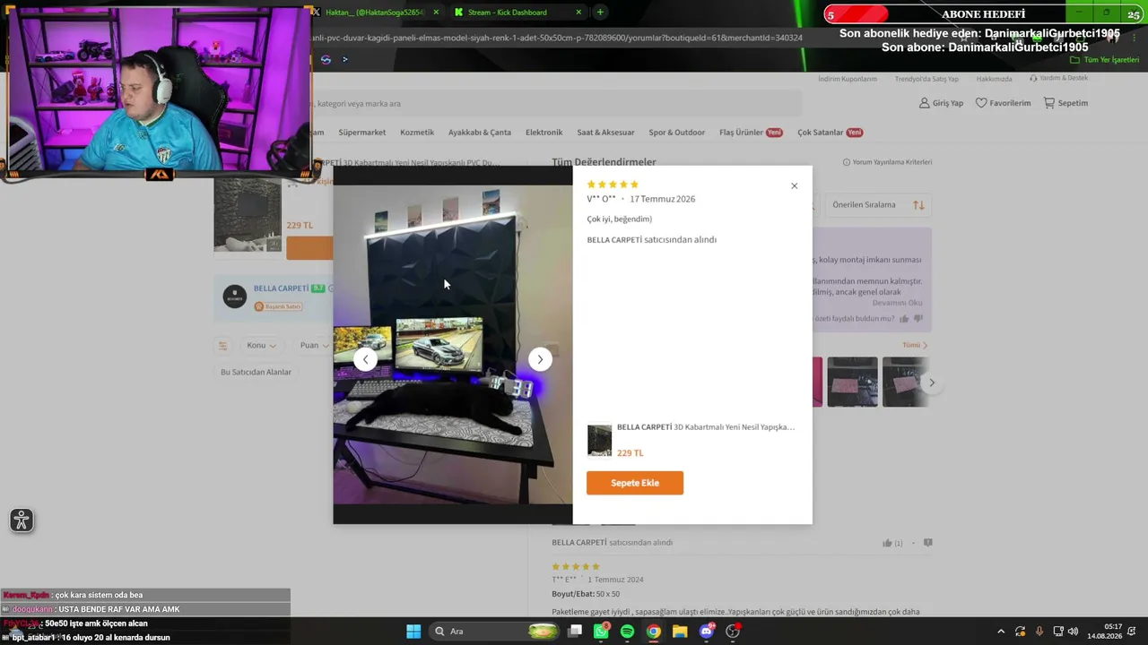Open the Spor & Outdoor category
The image size is (1148, 645).
[x=676, y=133]
